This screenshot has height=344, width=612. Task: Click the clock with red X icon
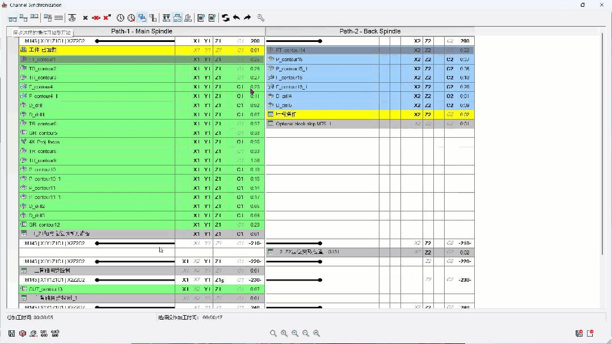pyautogui.click(x=131, y=18)
